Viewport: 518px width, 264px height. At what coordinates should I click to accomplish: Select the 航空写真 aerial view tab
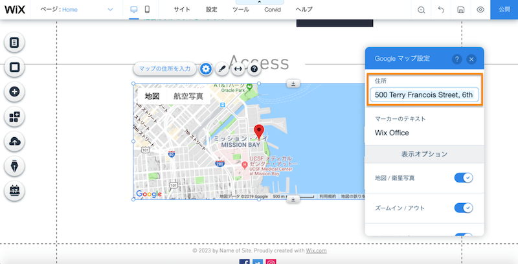pos(188,96)
